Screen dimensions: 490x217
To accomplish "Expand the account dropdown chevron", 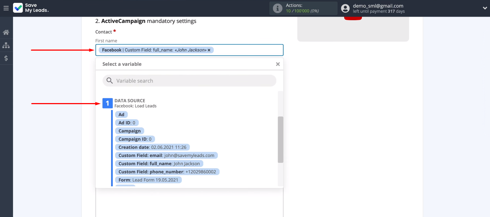I will click(485, 8).
